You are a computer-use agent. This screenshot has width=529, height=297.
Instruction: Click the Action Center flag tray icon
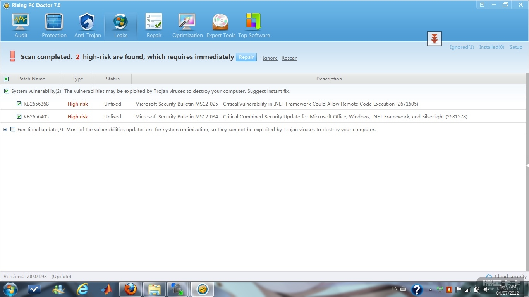(458, 290)
